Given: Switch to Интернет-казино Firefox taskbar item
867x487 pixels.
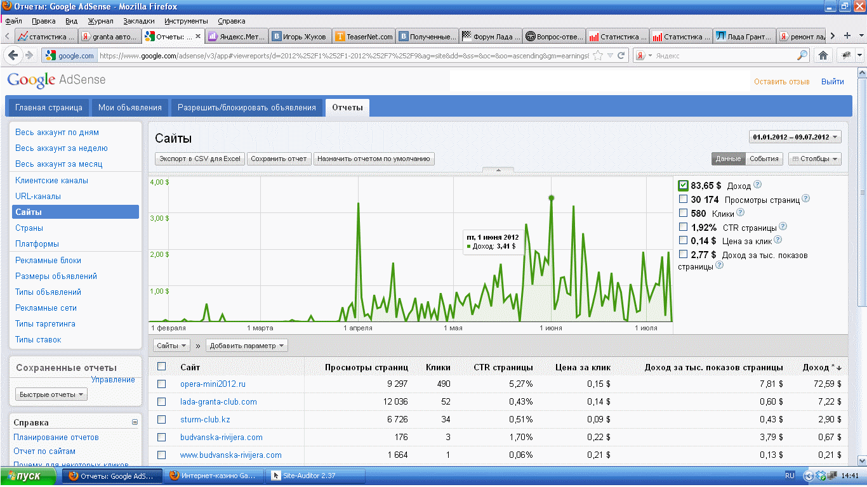Looking at the screenshot, I should click(x=213, y=476).
